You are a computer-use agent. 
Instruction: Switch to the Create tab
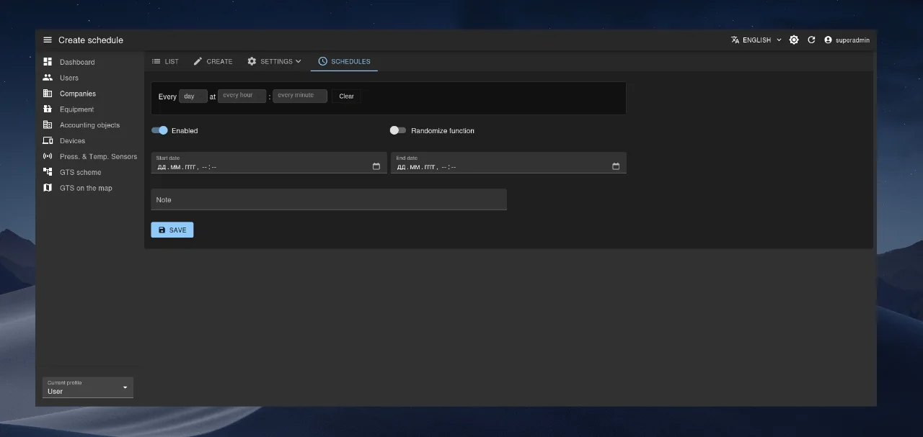213,62
